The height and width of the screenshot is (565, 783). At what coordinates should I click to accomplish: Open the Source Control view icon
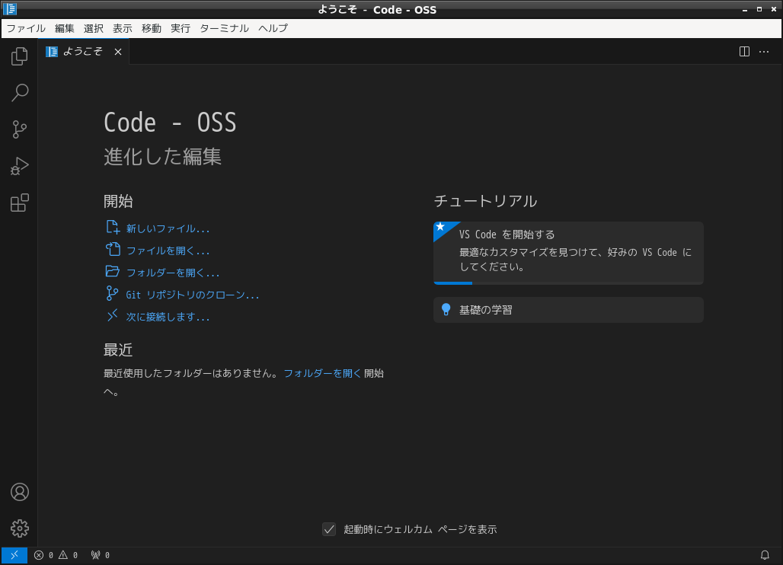coord(19,129)
